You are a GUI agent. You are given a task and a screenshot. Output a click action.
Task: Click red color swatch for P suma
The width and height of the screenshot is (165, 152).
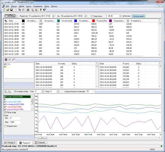(94, 21)
